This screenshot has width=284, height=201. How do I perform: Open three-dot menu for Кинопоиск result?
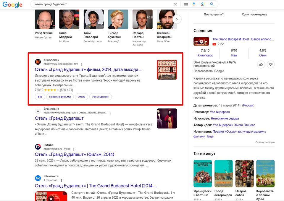(x=81, y=64)
